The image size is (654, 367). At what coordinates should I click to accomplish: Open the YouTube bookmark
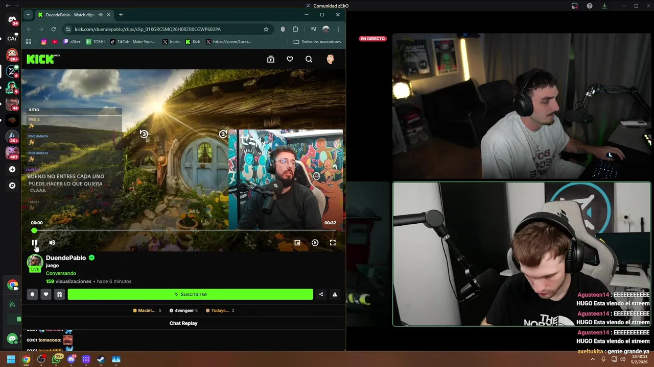point(55,42)
